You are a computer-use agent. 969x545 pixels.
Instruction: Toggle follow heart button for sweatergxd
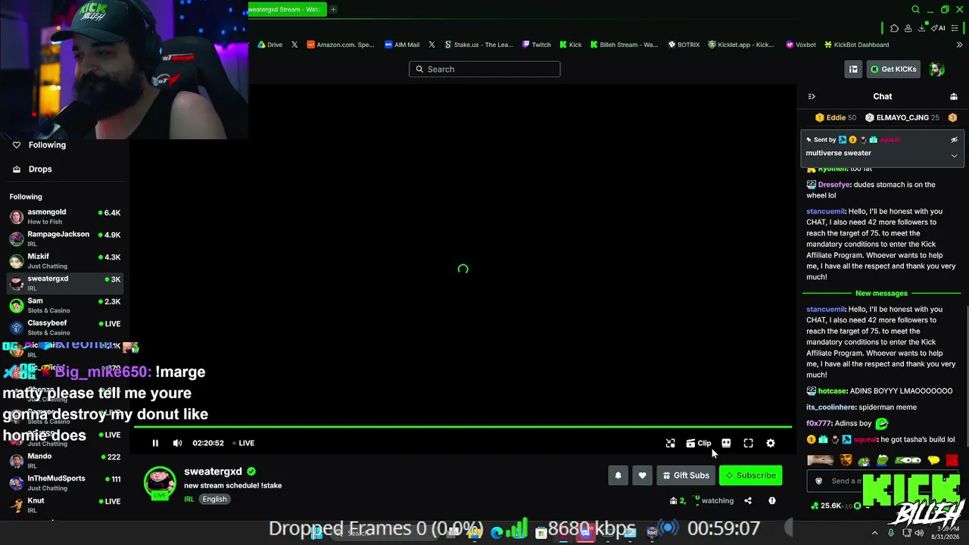pyautogui.click(x=642, y=475)
